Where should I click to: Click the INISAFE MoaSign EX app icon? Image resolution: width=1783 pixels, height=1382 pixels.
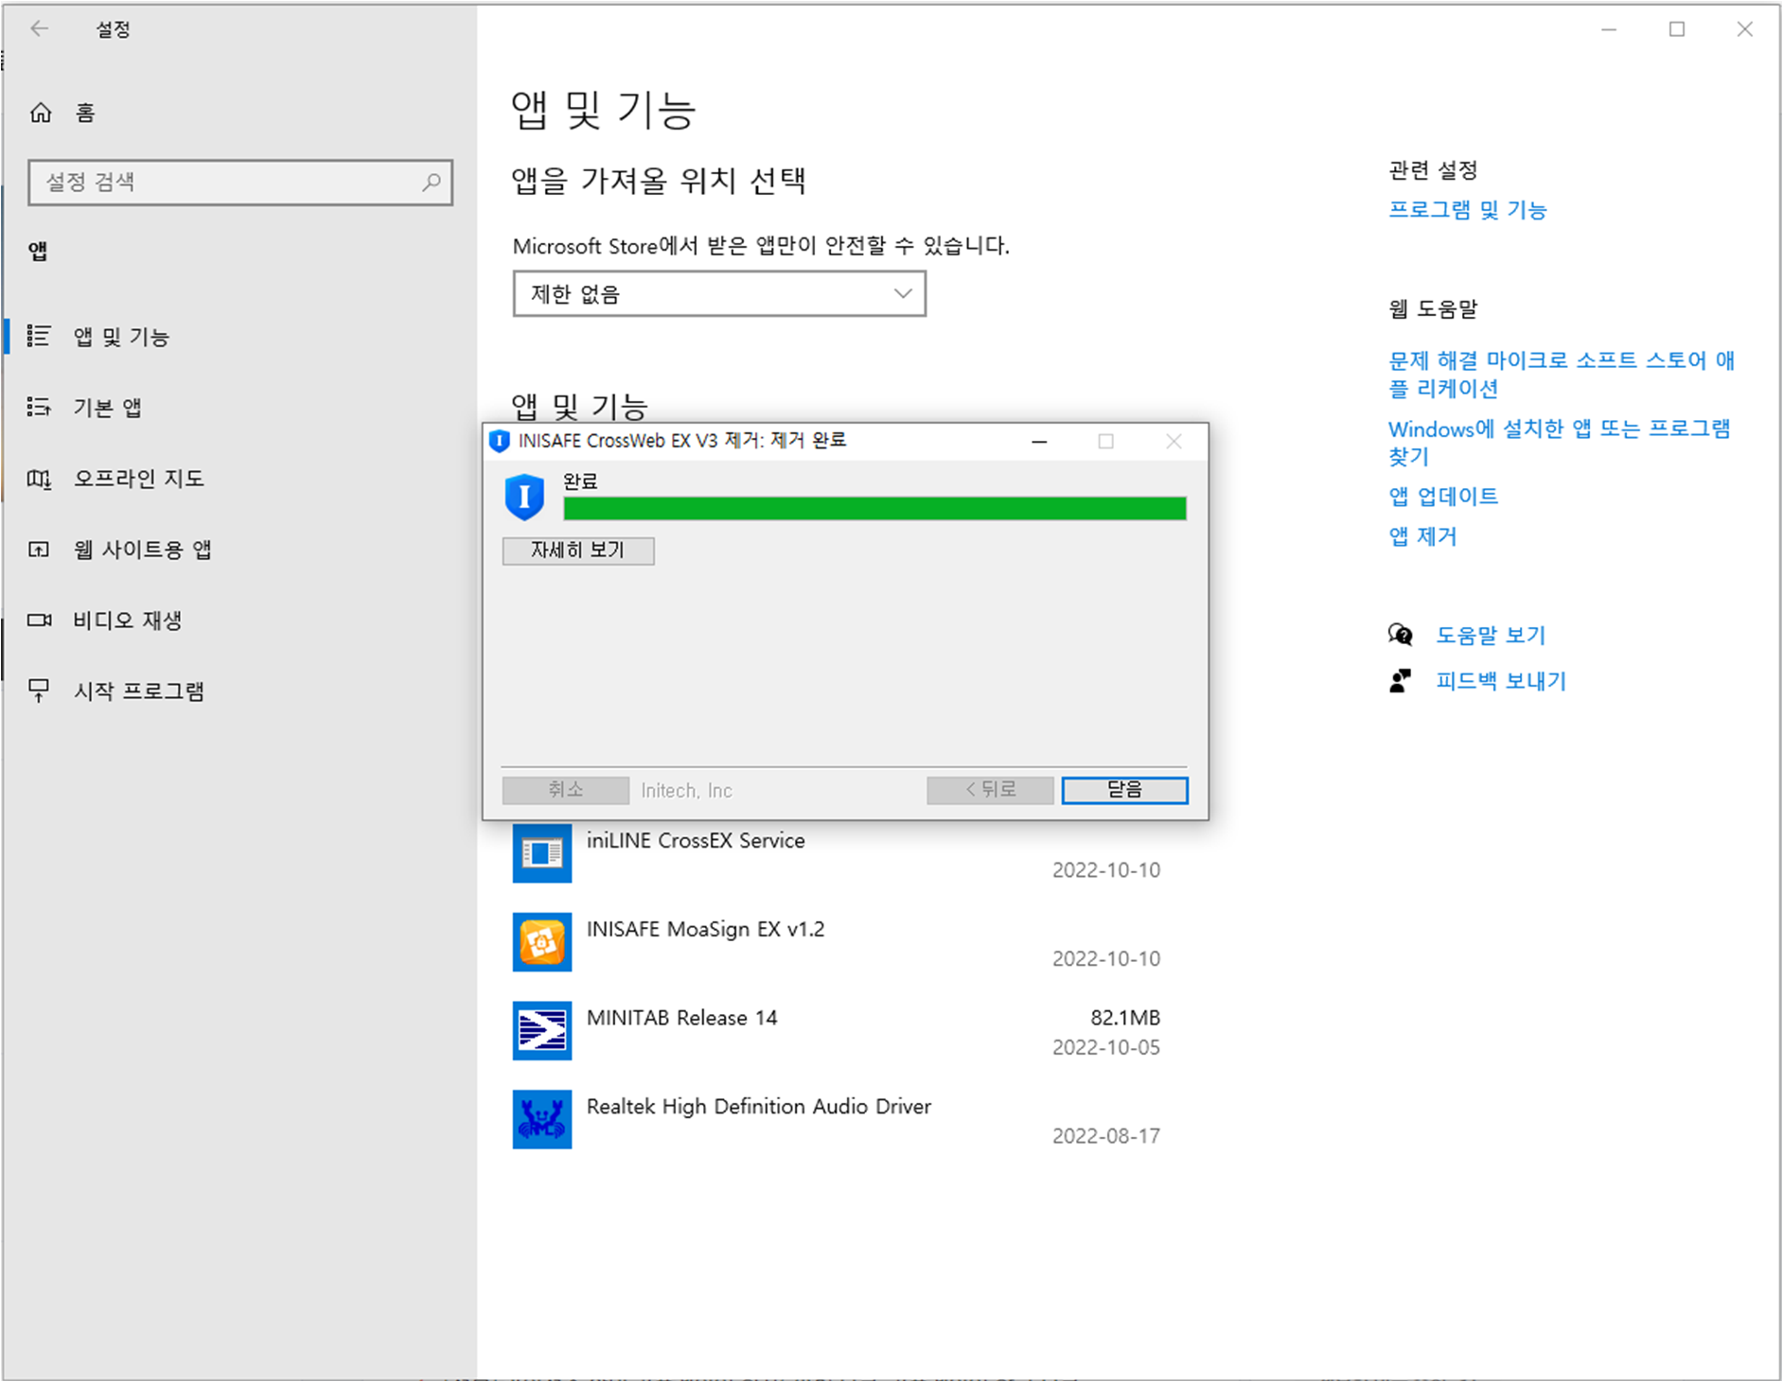pyautogui.click(x=542, y=942)
